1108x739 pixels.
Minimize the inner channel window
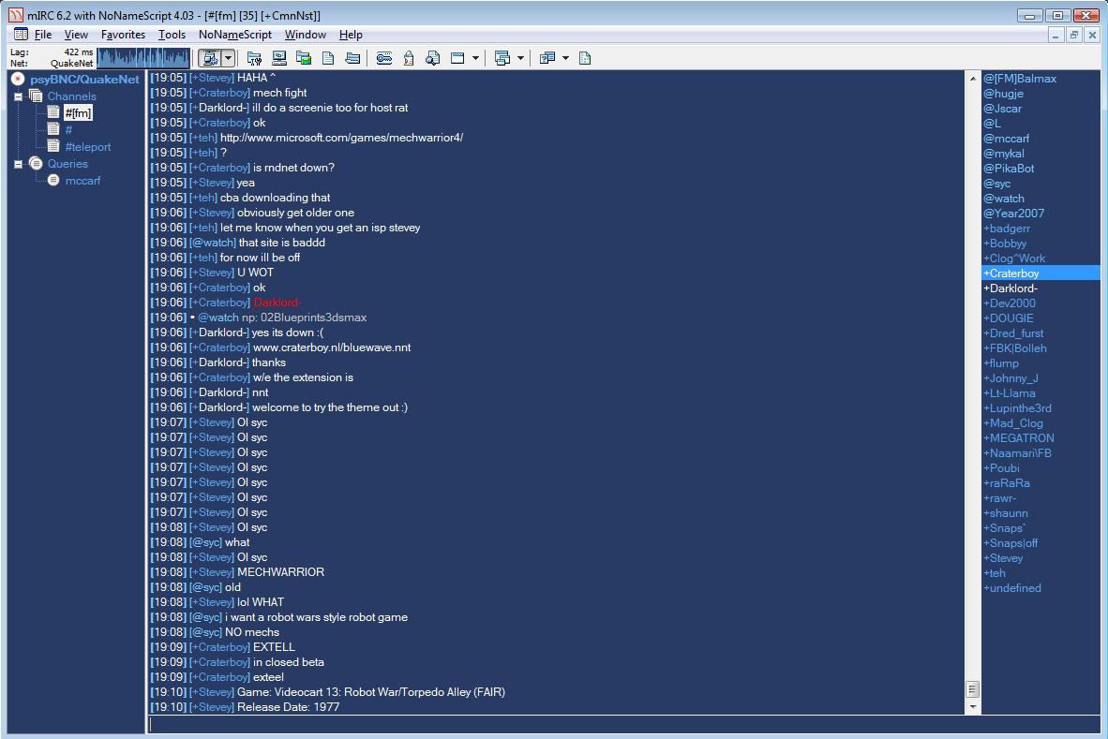point(1056,35)
